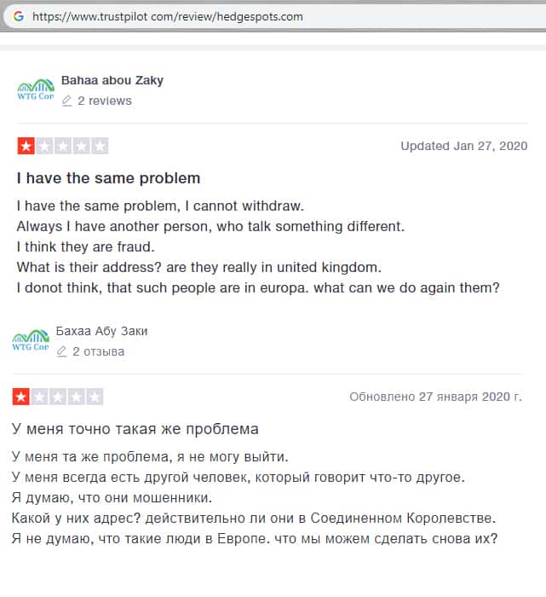
Task: Click the WTG Corp avatar beside Бахаа Абу Заки
Action: pos(31,341)
